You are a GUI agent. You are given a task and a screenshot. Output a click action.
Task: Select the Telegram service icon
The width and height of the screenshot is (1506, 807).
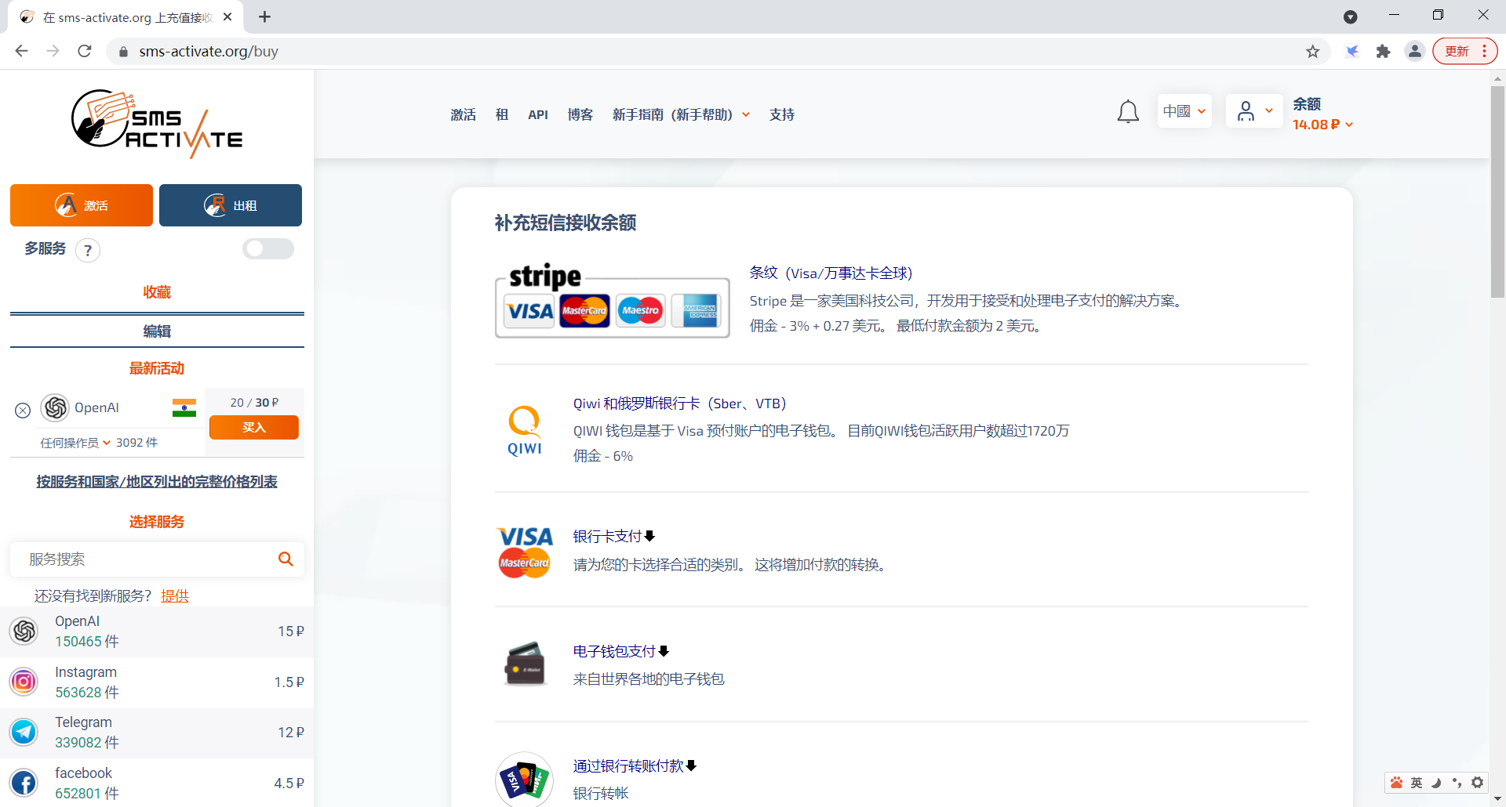click(x=24, y=732)
